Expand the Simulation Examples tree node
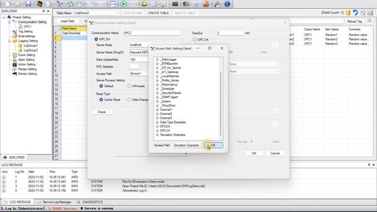The height and width of the screenshot is (212, 377). (x=157, y=135)
